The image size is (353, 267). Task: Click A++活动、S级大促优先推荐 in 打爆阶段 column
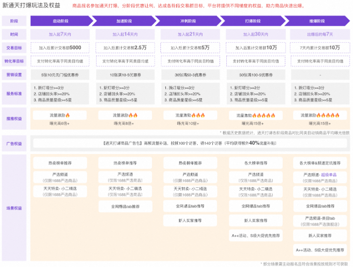(255, 235)
